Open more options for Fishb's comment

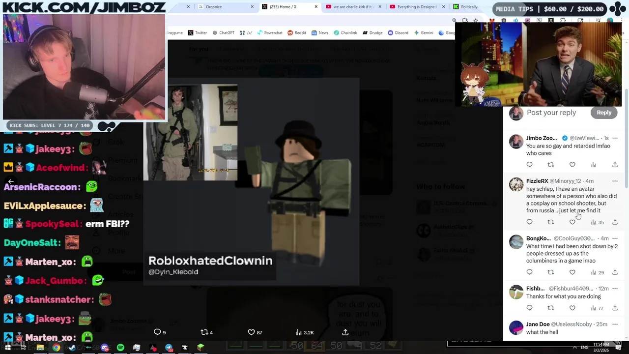pyautogui.click(x=615, y=289)
